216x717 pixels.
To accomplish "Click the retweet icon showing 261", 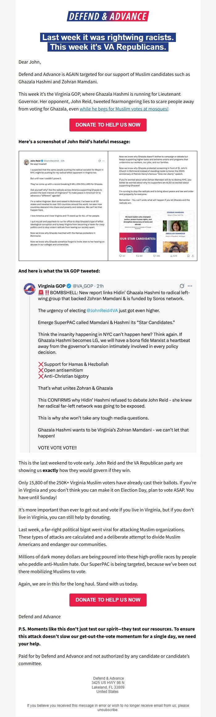I will tap(137, 256).
